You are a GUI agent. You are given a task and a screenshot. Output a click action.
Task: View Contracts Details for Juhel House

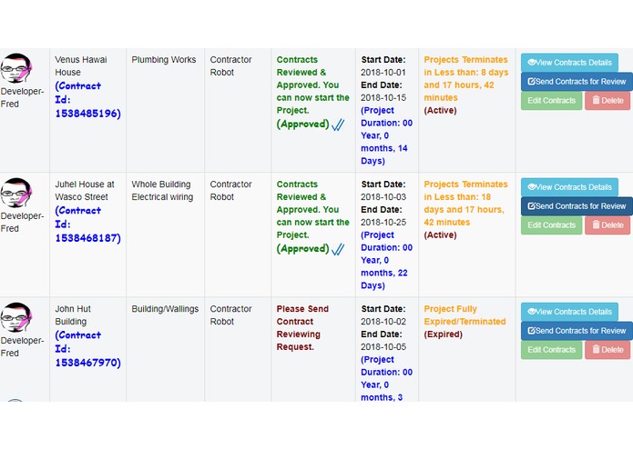point(569,187)
